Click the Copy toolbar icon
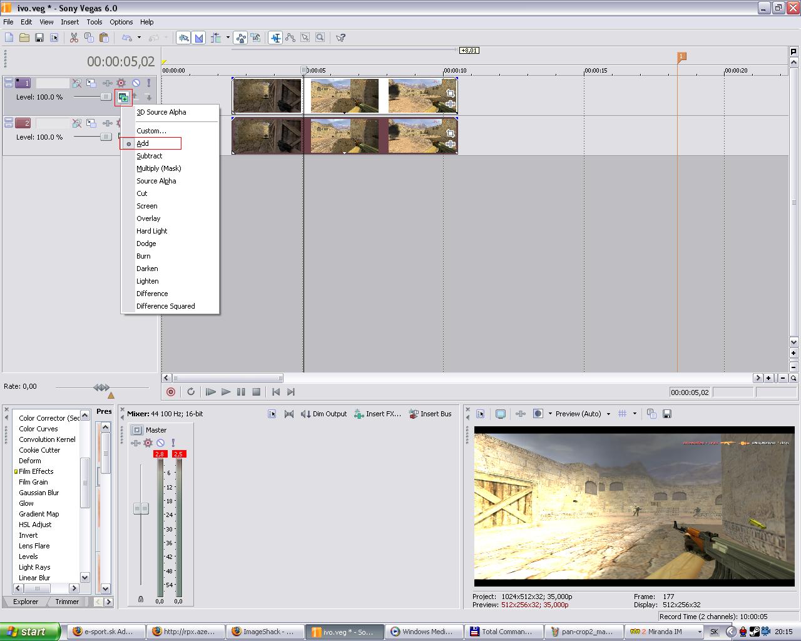 [89, 38]
